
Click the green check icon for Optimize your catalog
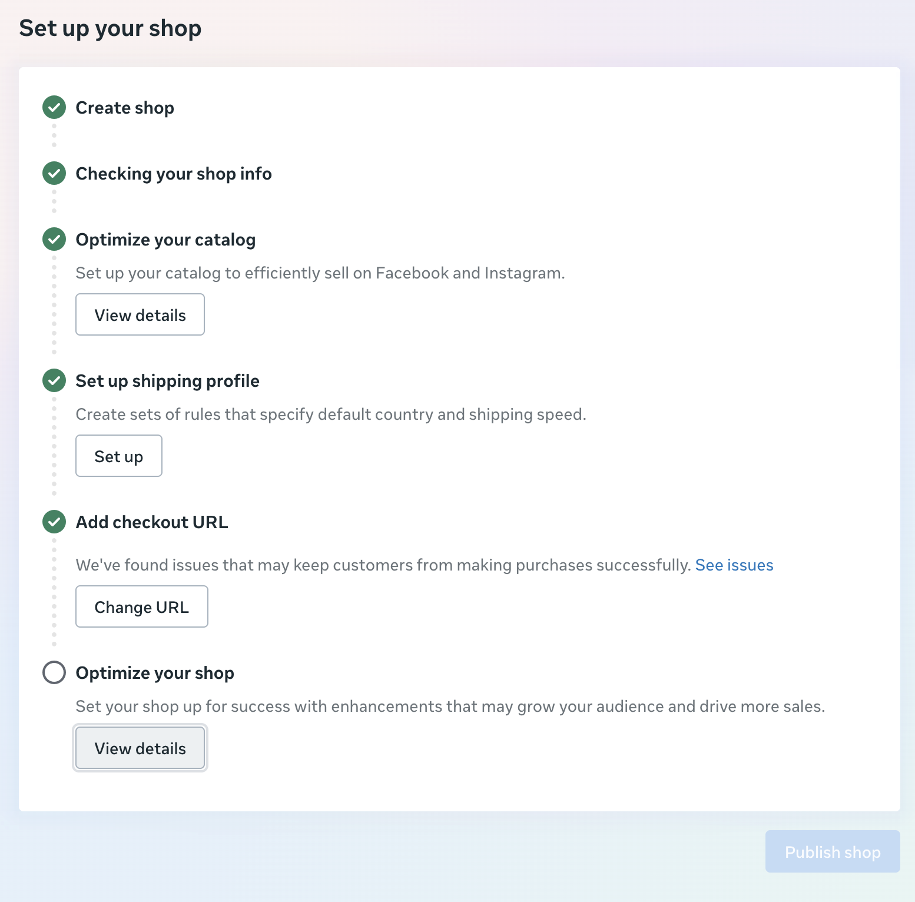click(x=54, y=240)
